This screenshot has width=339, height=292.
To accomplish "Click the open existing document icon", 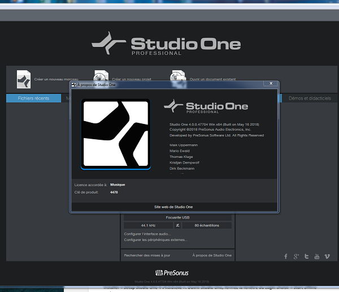I will tap(178, 76).
